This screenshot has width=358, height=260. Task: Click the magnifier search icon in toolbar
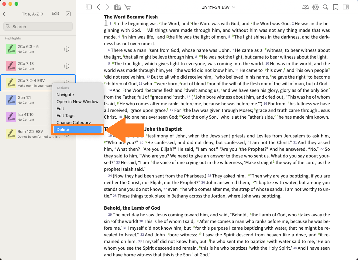tap(325, 7)
